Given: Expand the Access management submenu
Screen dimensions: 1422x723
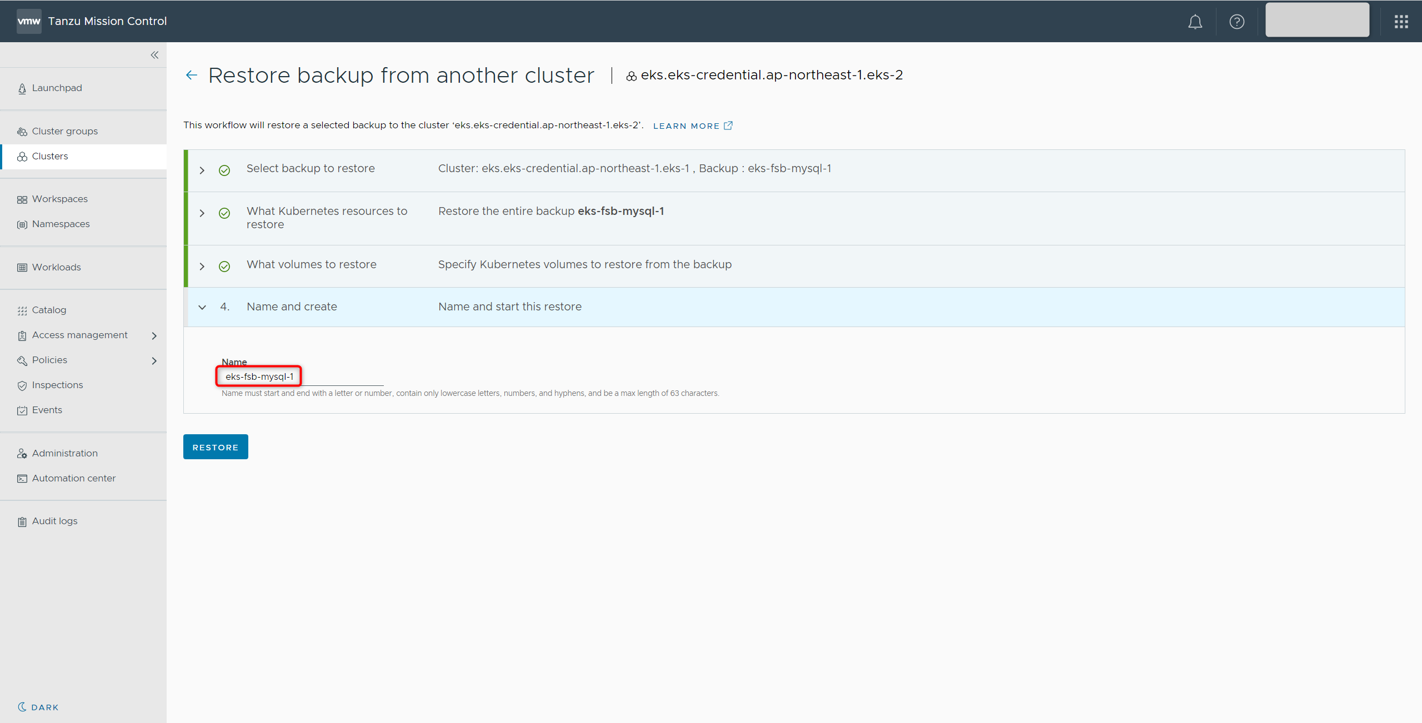Looking at the screenshot, I should click(154, 335).
